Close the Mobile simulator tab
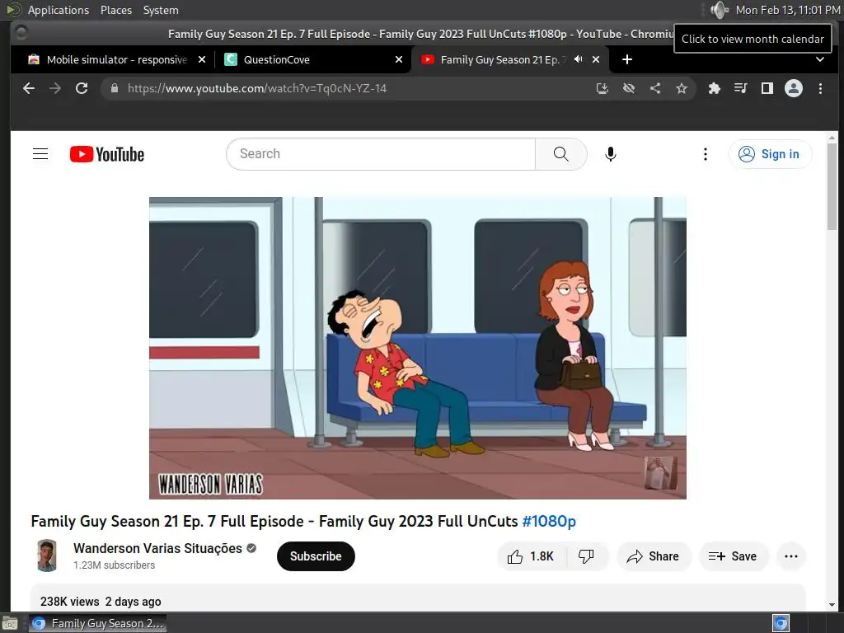The width and height of the screenshot is (844, 633). [x=202, y=59]
